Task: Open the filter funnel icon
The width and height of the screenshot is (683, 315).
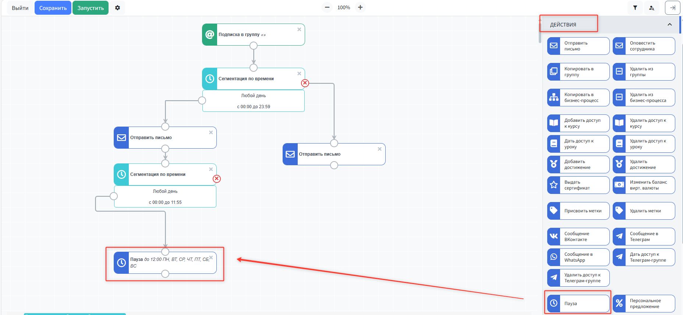Action: click(635, 8)
